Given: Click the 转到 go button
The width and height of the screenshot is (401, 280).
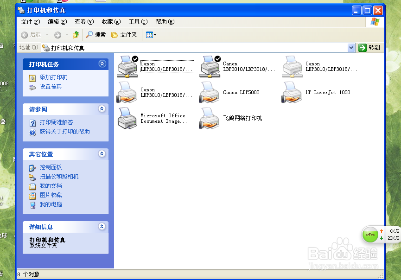Looking at the screenshot, I should pos(369,48).
